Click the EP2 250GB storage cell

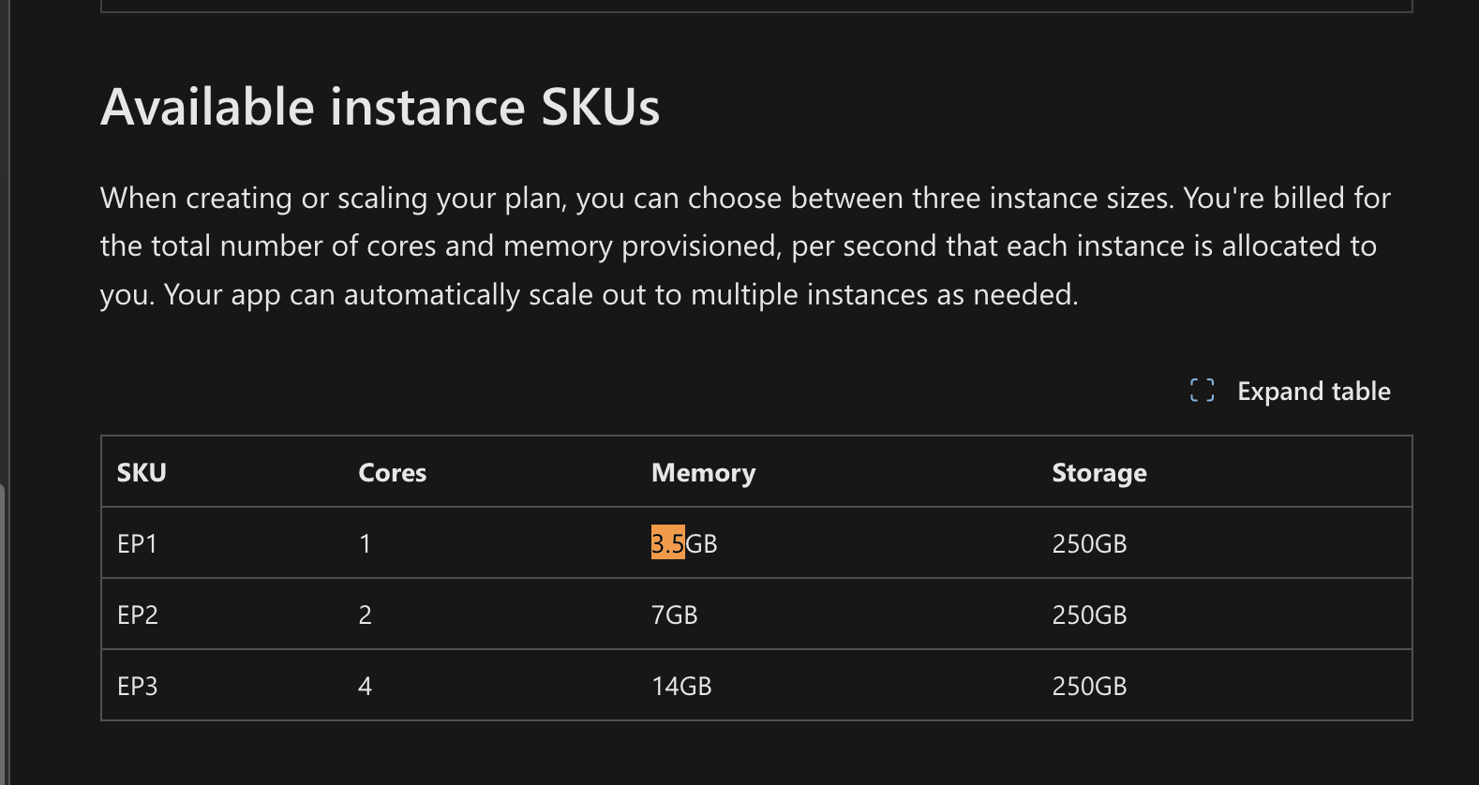[x=1090, y=615]
